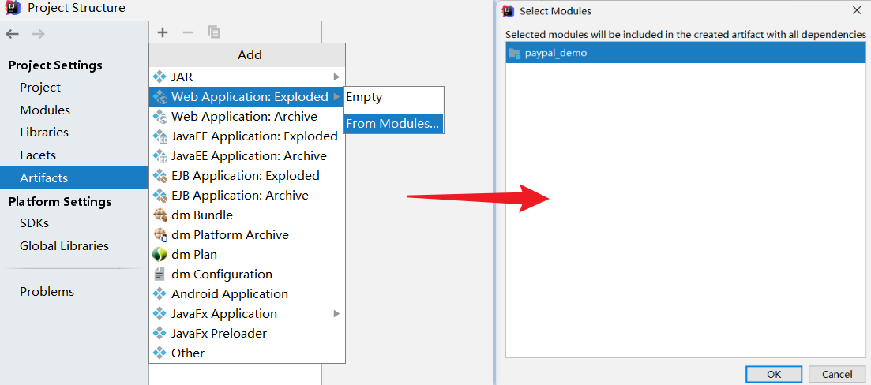
Task: Click the Copy artifact toolbar icon
Action: 214,32
